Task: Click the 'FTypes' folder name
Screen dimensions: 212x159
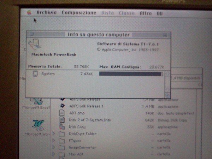Action: [75, 141]
